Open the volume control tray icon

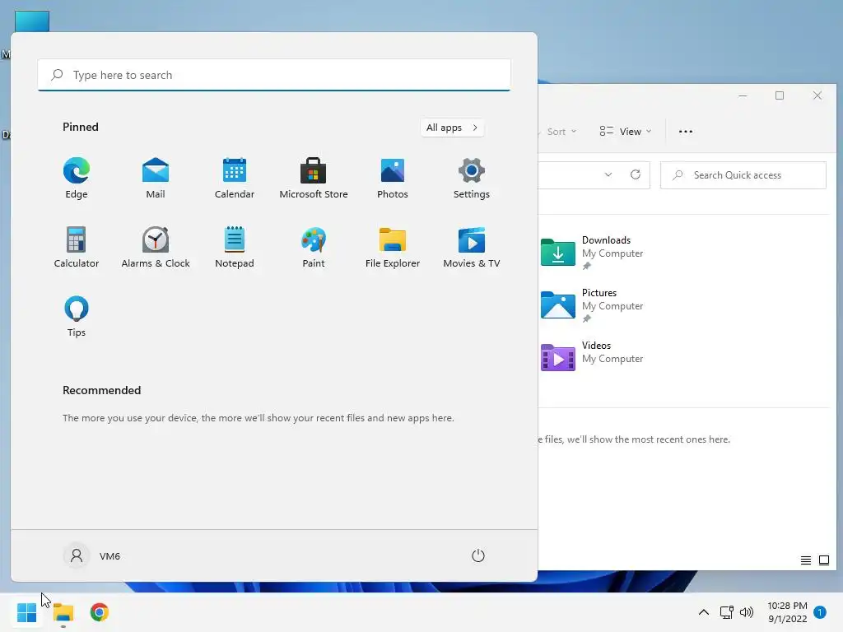747,612
